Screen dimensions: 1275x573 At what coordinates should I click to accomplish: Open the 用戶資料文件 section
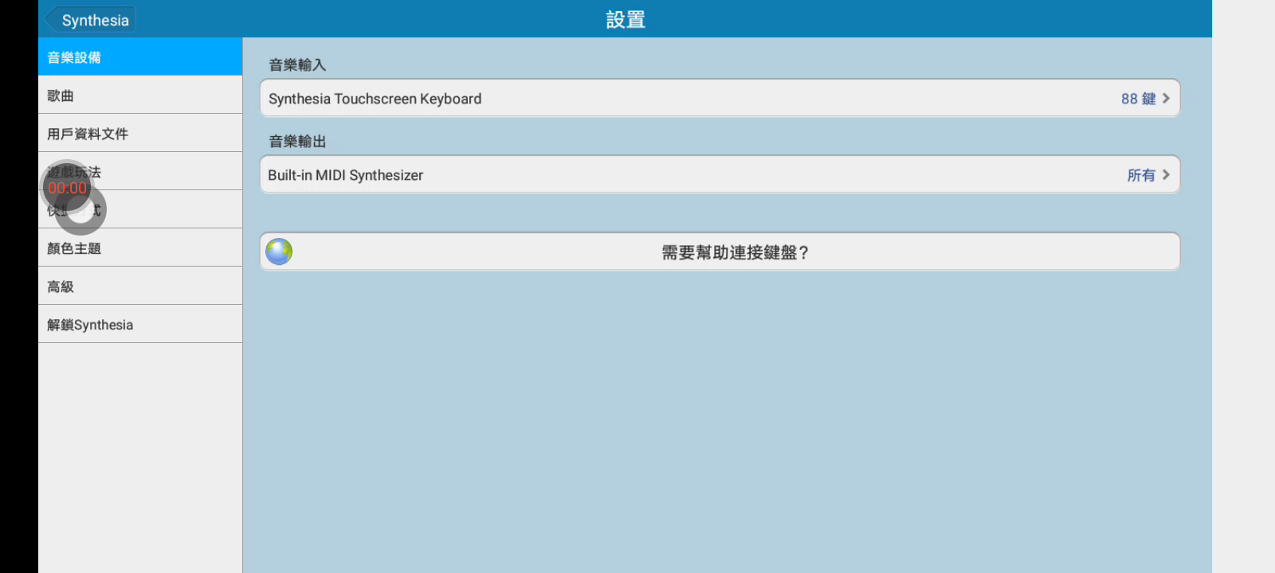click(140, 134)
